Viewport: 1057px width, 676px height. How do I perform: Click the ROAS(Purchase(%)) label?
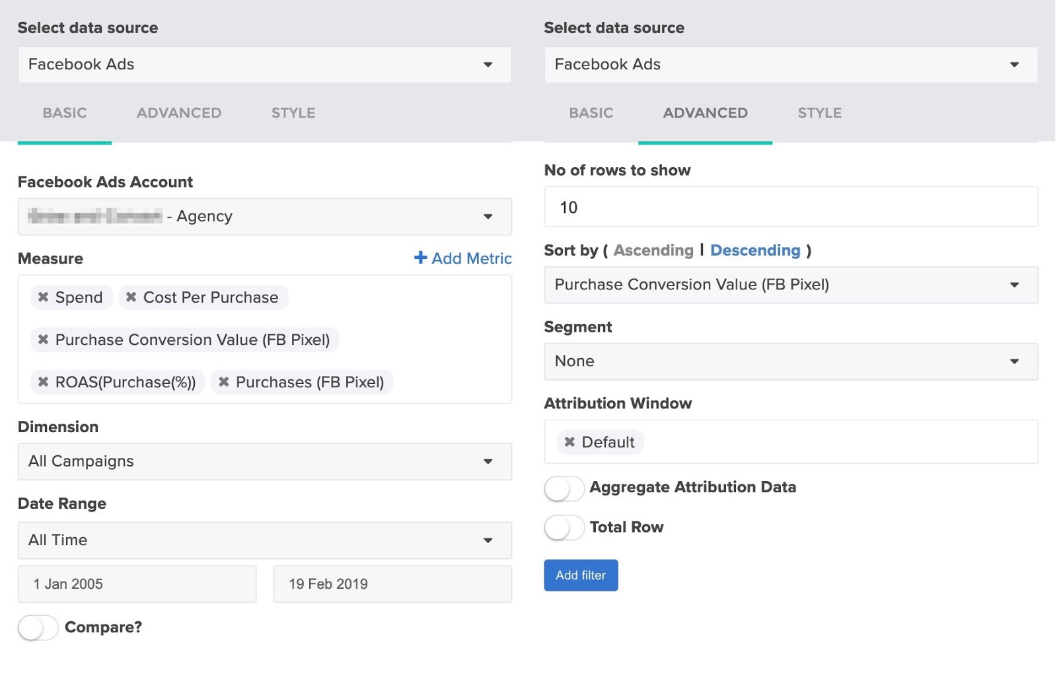[x=126, y=382]
